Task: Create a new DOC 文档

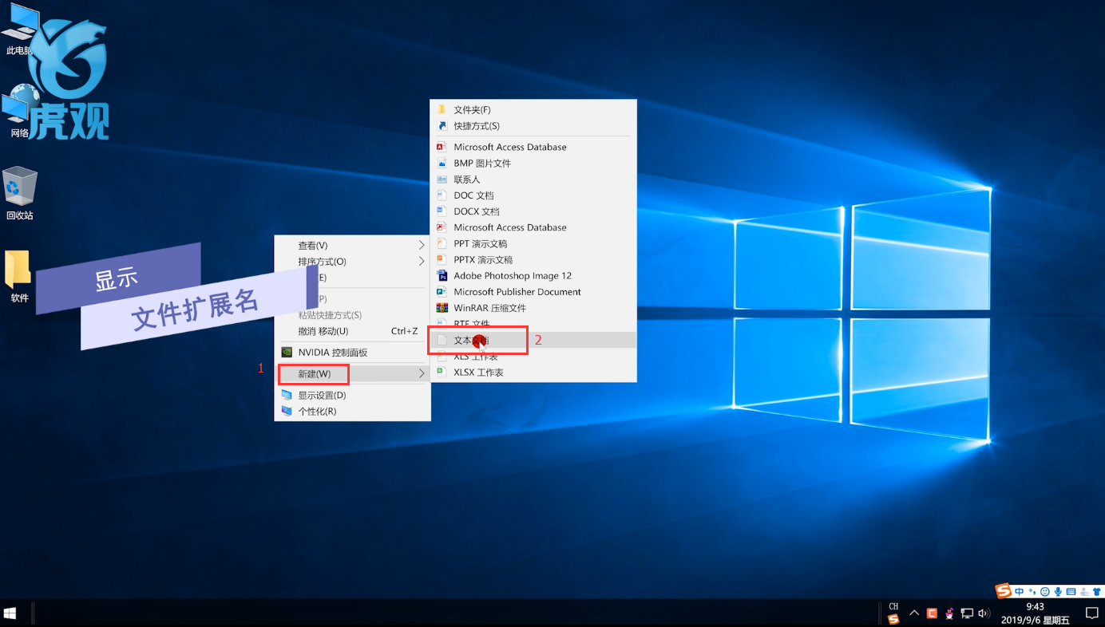Action: (533, 195)
